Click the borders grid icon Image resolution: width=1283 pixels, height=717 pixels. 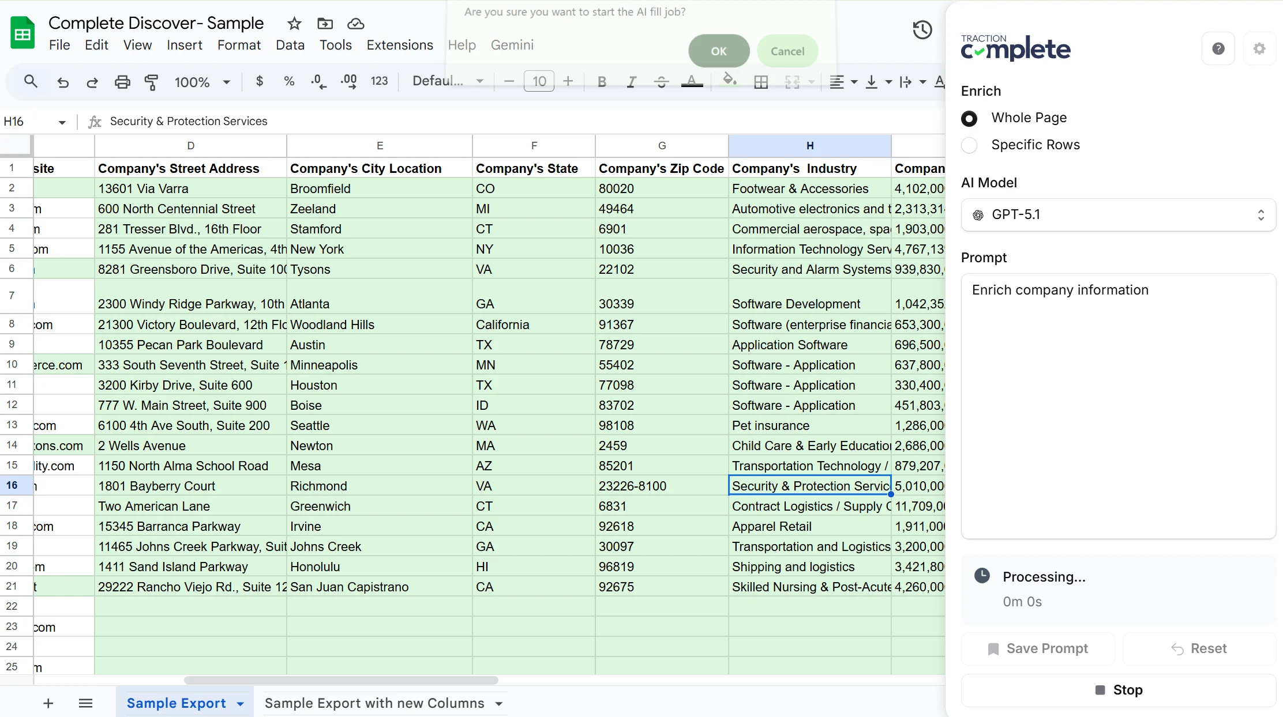761,82
